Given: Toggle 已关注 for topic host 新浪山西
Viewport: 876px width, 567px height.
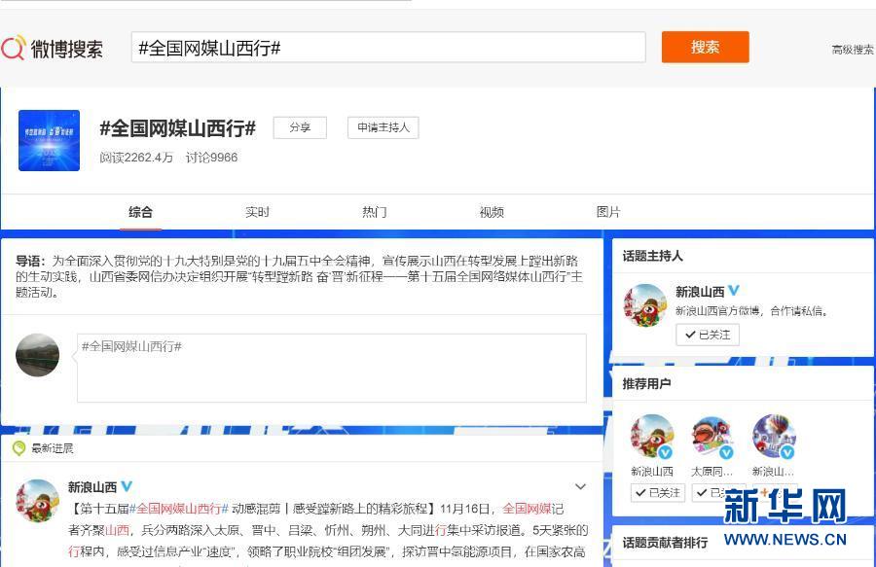Looking at the screenshot, I should [708, 335].
